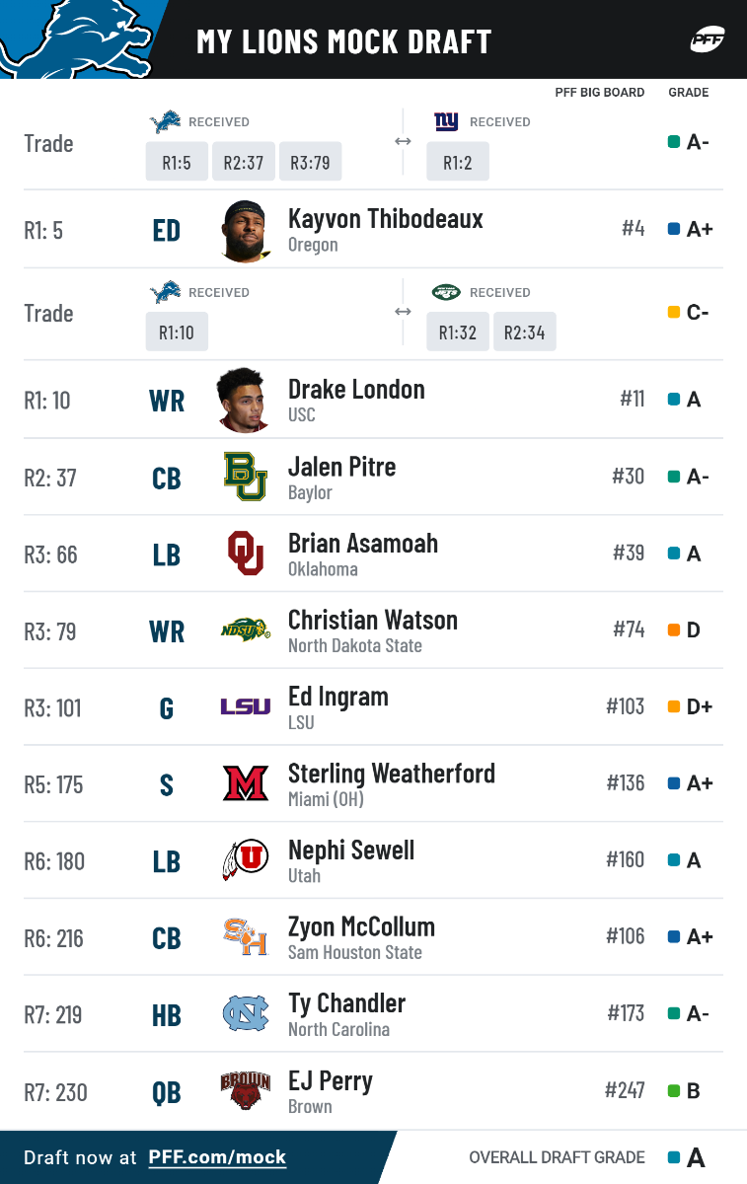Click Kayvon Thibodeaux's player headshot
This screenshot has width=747, height=1184.
click(x=245, y=231)
